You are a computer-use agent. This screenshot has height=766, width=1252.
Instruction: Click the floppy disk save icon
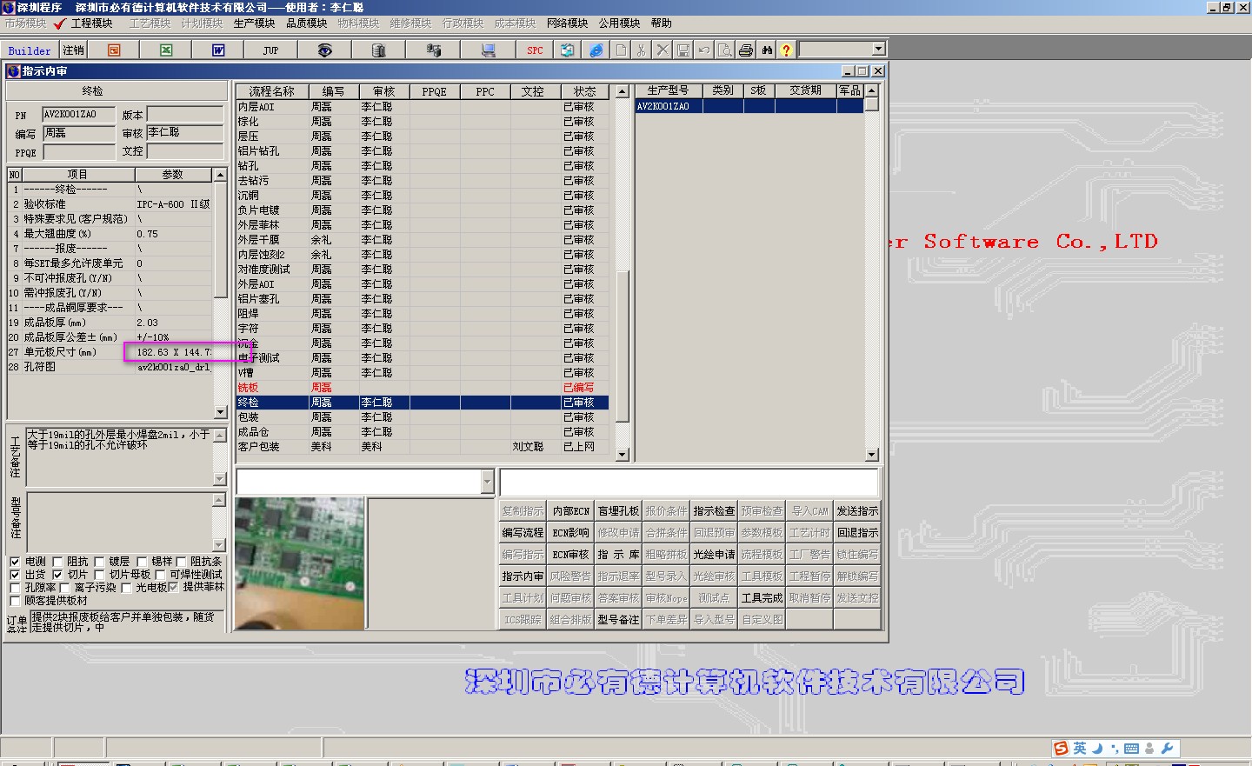point(683,50)
